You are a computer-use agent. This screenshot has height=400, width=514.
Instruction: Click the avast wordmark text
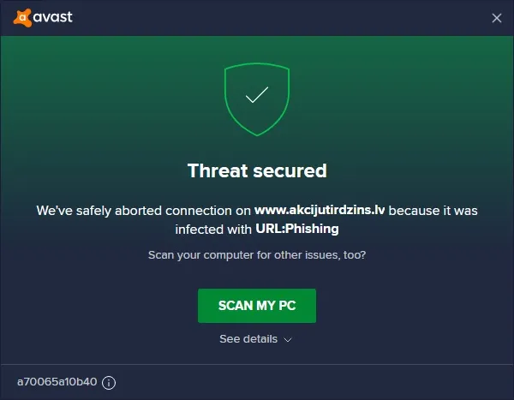coord(53,17)
